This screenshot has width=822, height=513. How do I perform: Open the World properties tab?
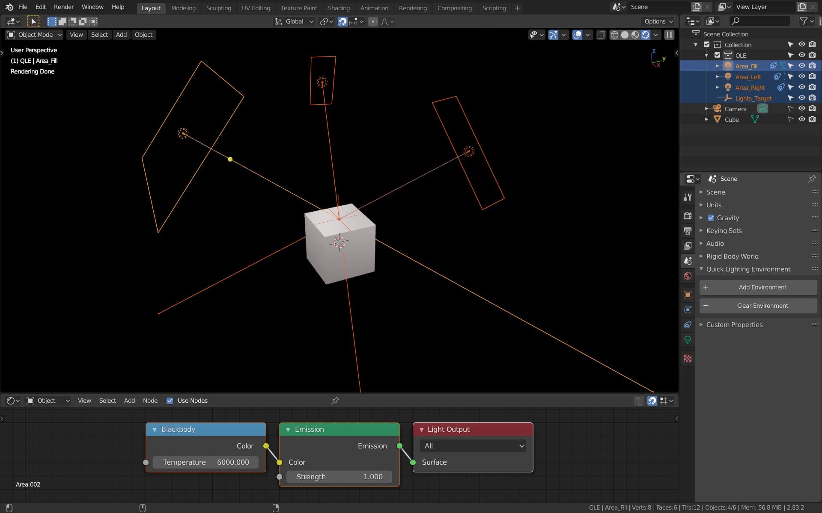coord(688,276)
